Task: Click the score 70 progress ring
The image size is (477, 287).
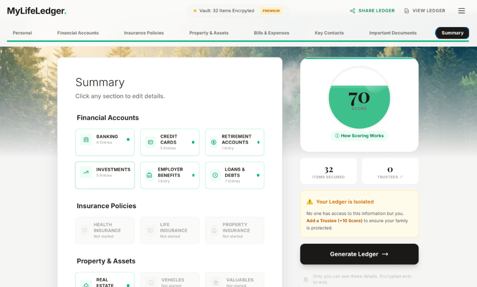Action: coord(359,98)
